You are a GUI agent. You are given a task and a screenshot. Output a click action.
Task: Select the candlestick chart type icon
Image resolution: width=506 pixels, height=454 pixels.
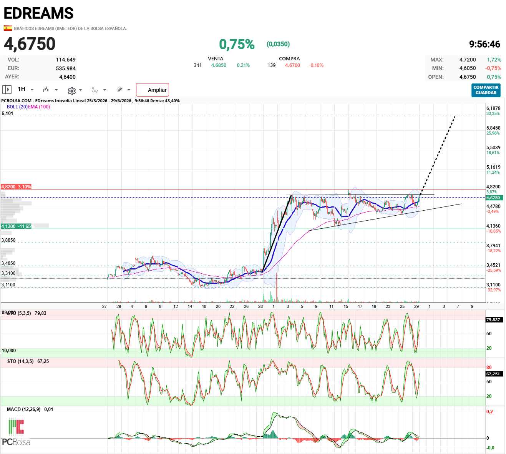tap(46, 90)
